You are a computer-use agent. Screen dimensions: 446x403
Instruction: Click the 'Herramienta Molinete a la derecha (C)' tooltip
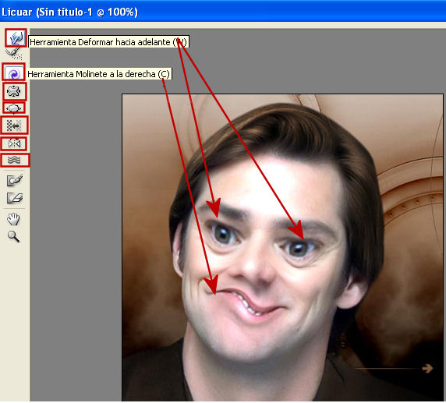(99, 74)
